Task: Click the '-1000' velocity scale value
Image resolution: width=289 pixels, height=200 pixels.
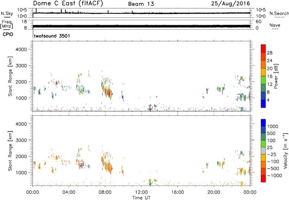Action: click(x=274, y=175)
